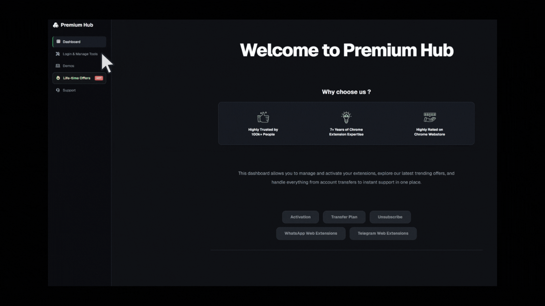The image size is (545, 306).
Task: Open the Life-time Offers section
Action: point(77,78)
